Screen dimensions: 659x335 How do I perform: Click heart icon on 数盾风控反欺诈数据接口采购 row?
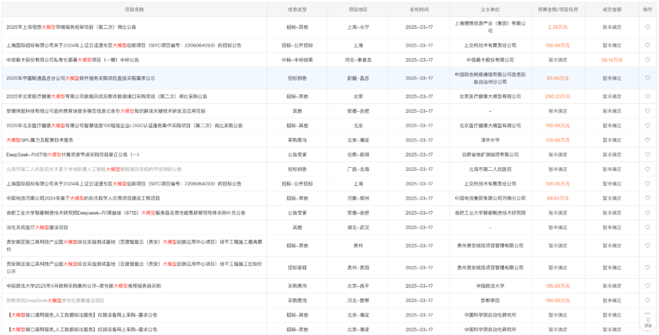[647, 96]
